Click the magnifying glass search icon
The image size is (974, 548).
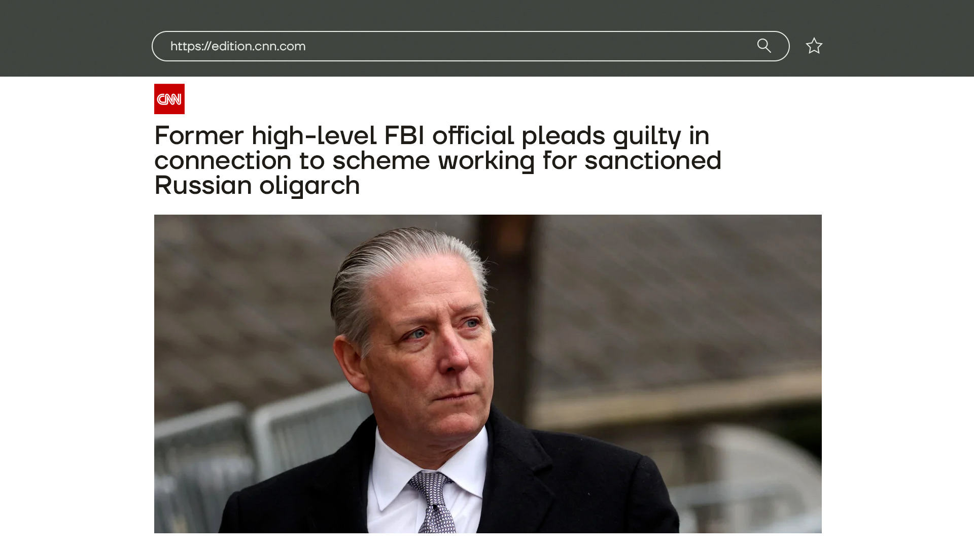pyautogui.click(x=764, y=46)
